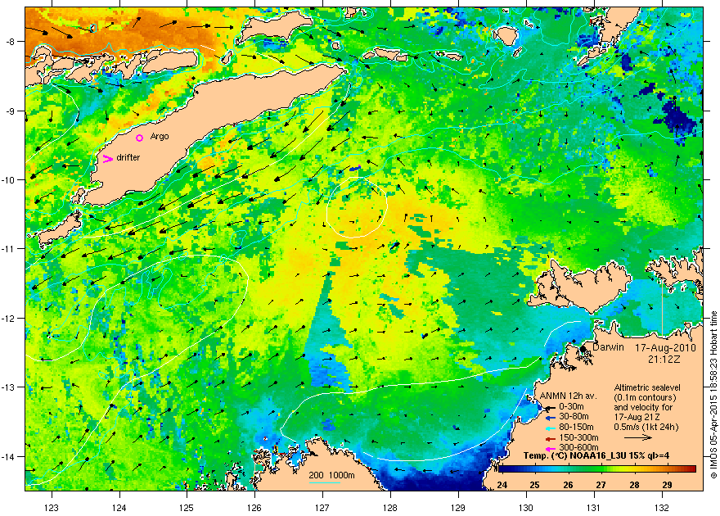The height and width of the screenshot is (516, 720).
Task: Click the '132' longitude axis label
Action: point(662,508)
